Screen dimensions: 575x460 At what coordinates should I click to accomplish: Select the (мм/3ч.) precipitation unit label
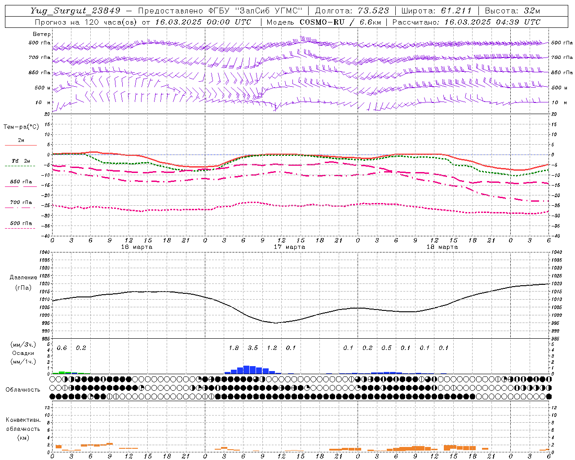pyautogui.click(x=23, y=345)
